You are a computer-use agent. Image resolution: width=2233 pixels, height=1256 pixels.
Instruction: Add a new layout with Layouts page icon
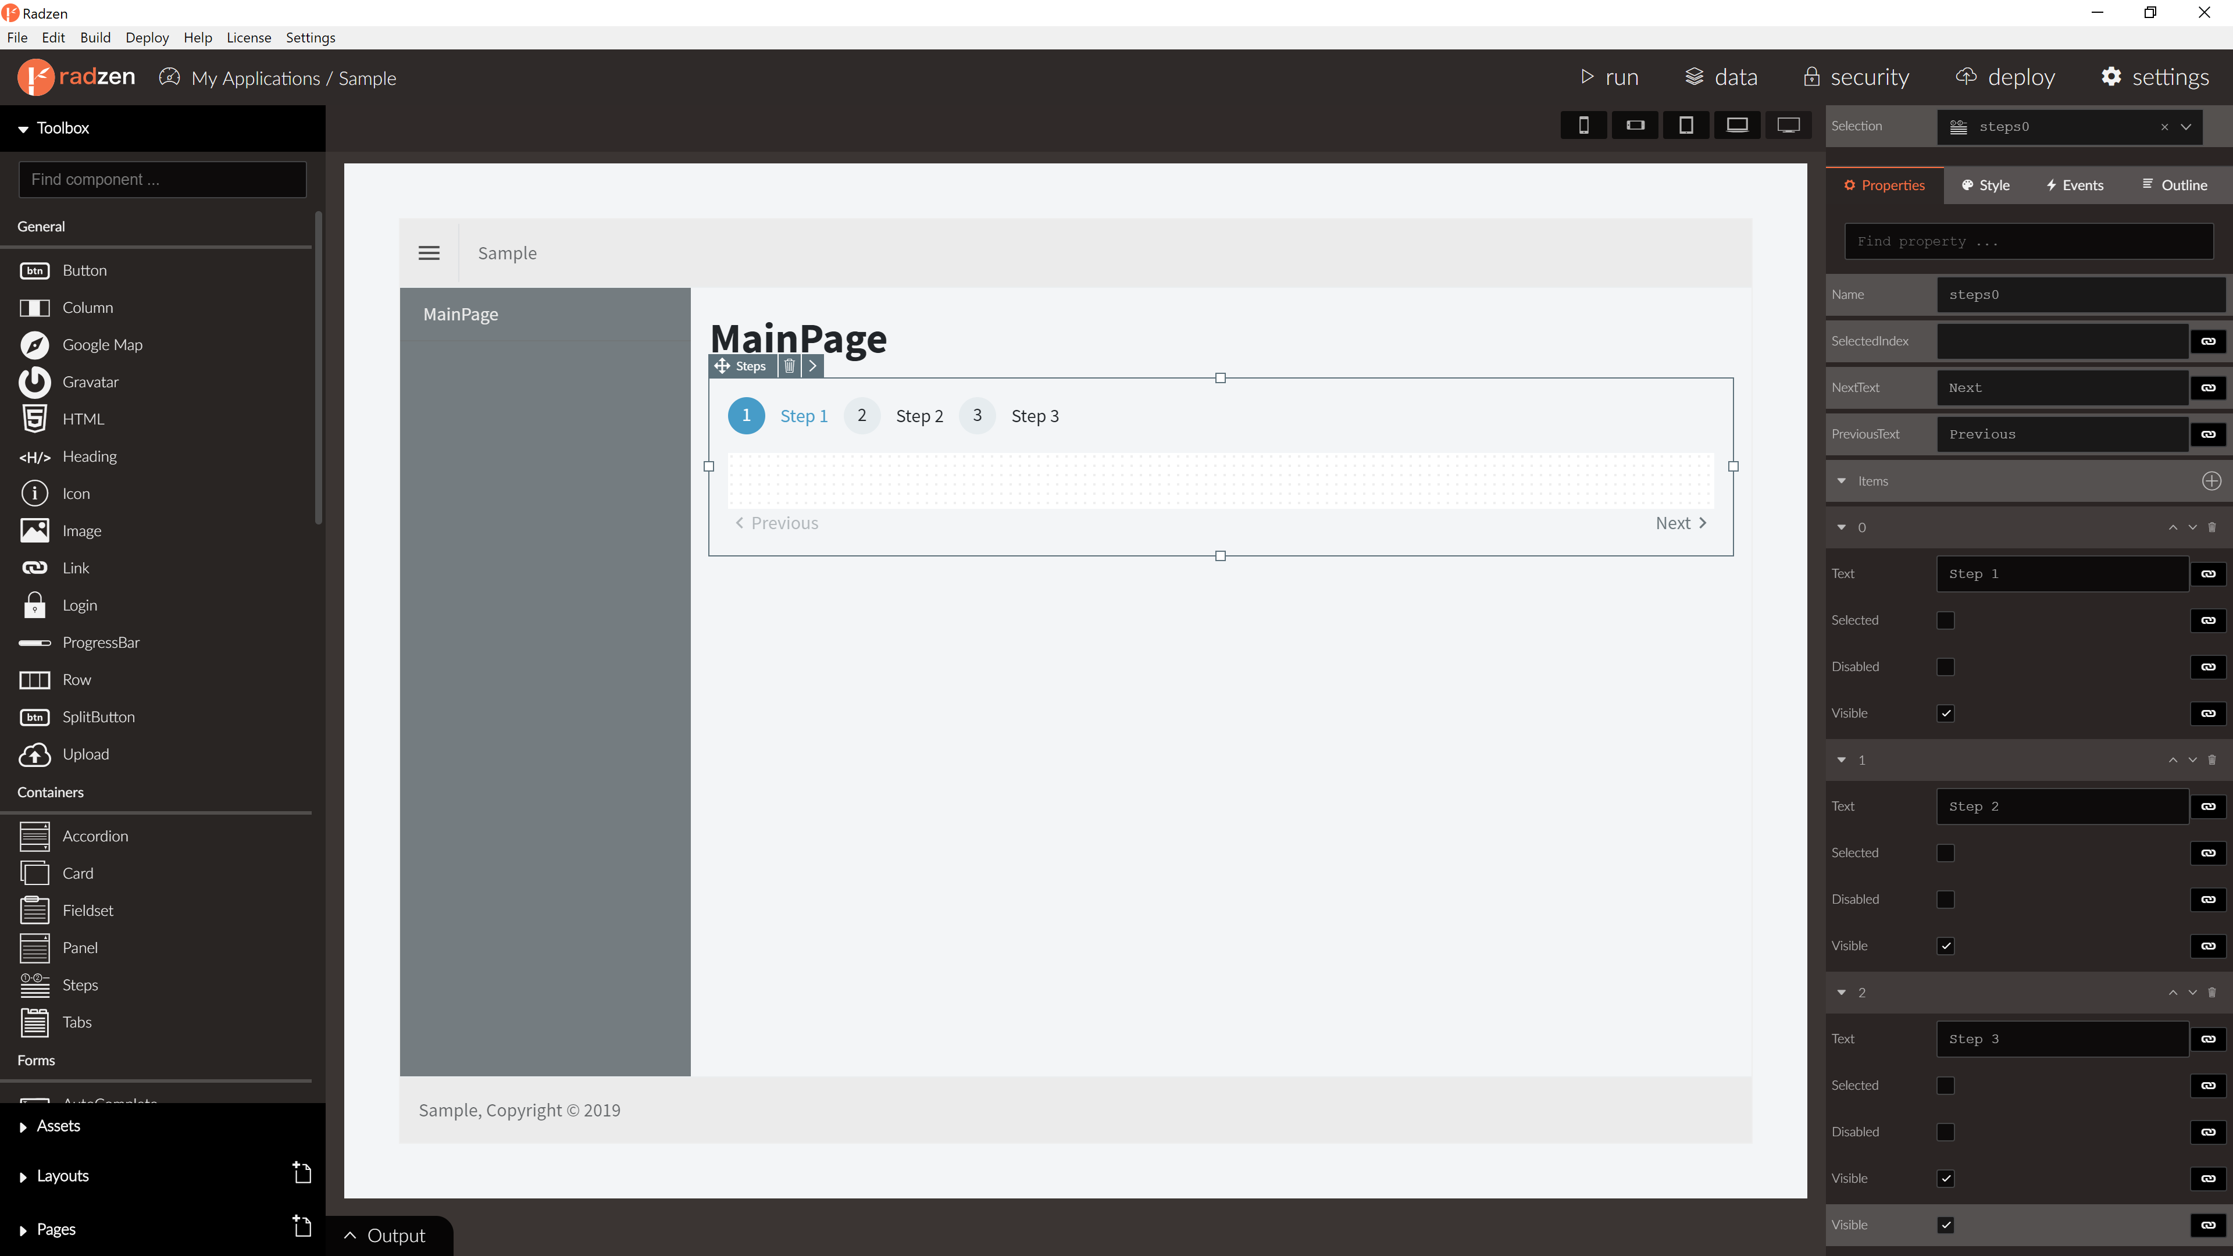click(x=302, y=1173)
